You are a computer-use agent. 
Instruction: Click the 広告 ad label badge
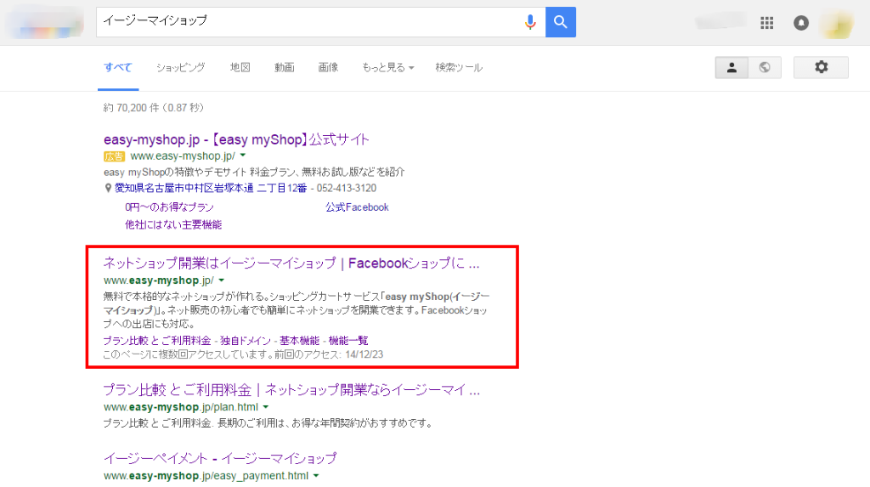click(x=115, y=156)
